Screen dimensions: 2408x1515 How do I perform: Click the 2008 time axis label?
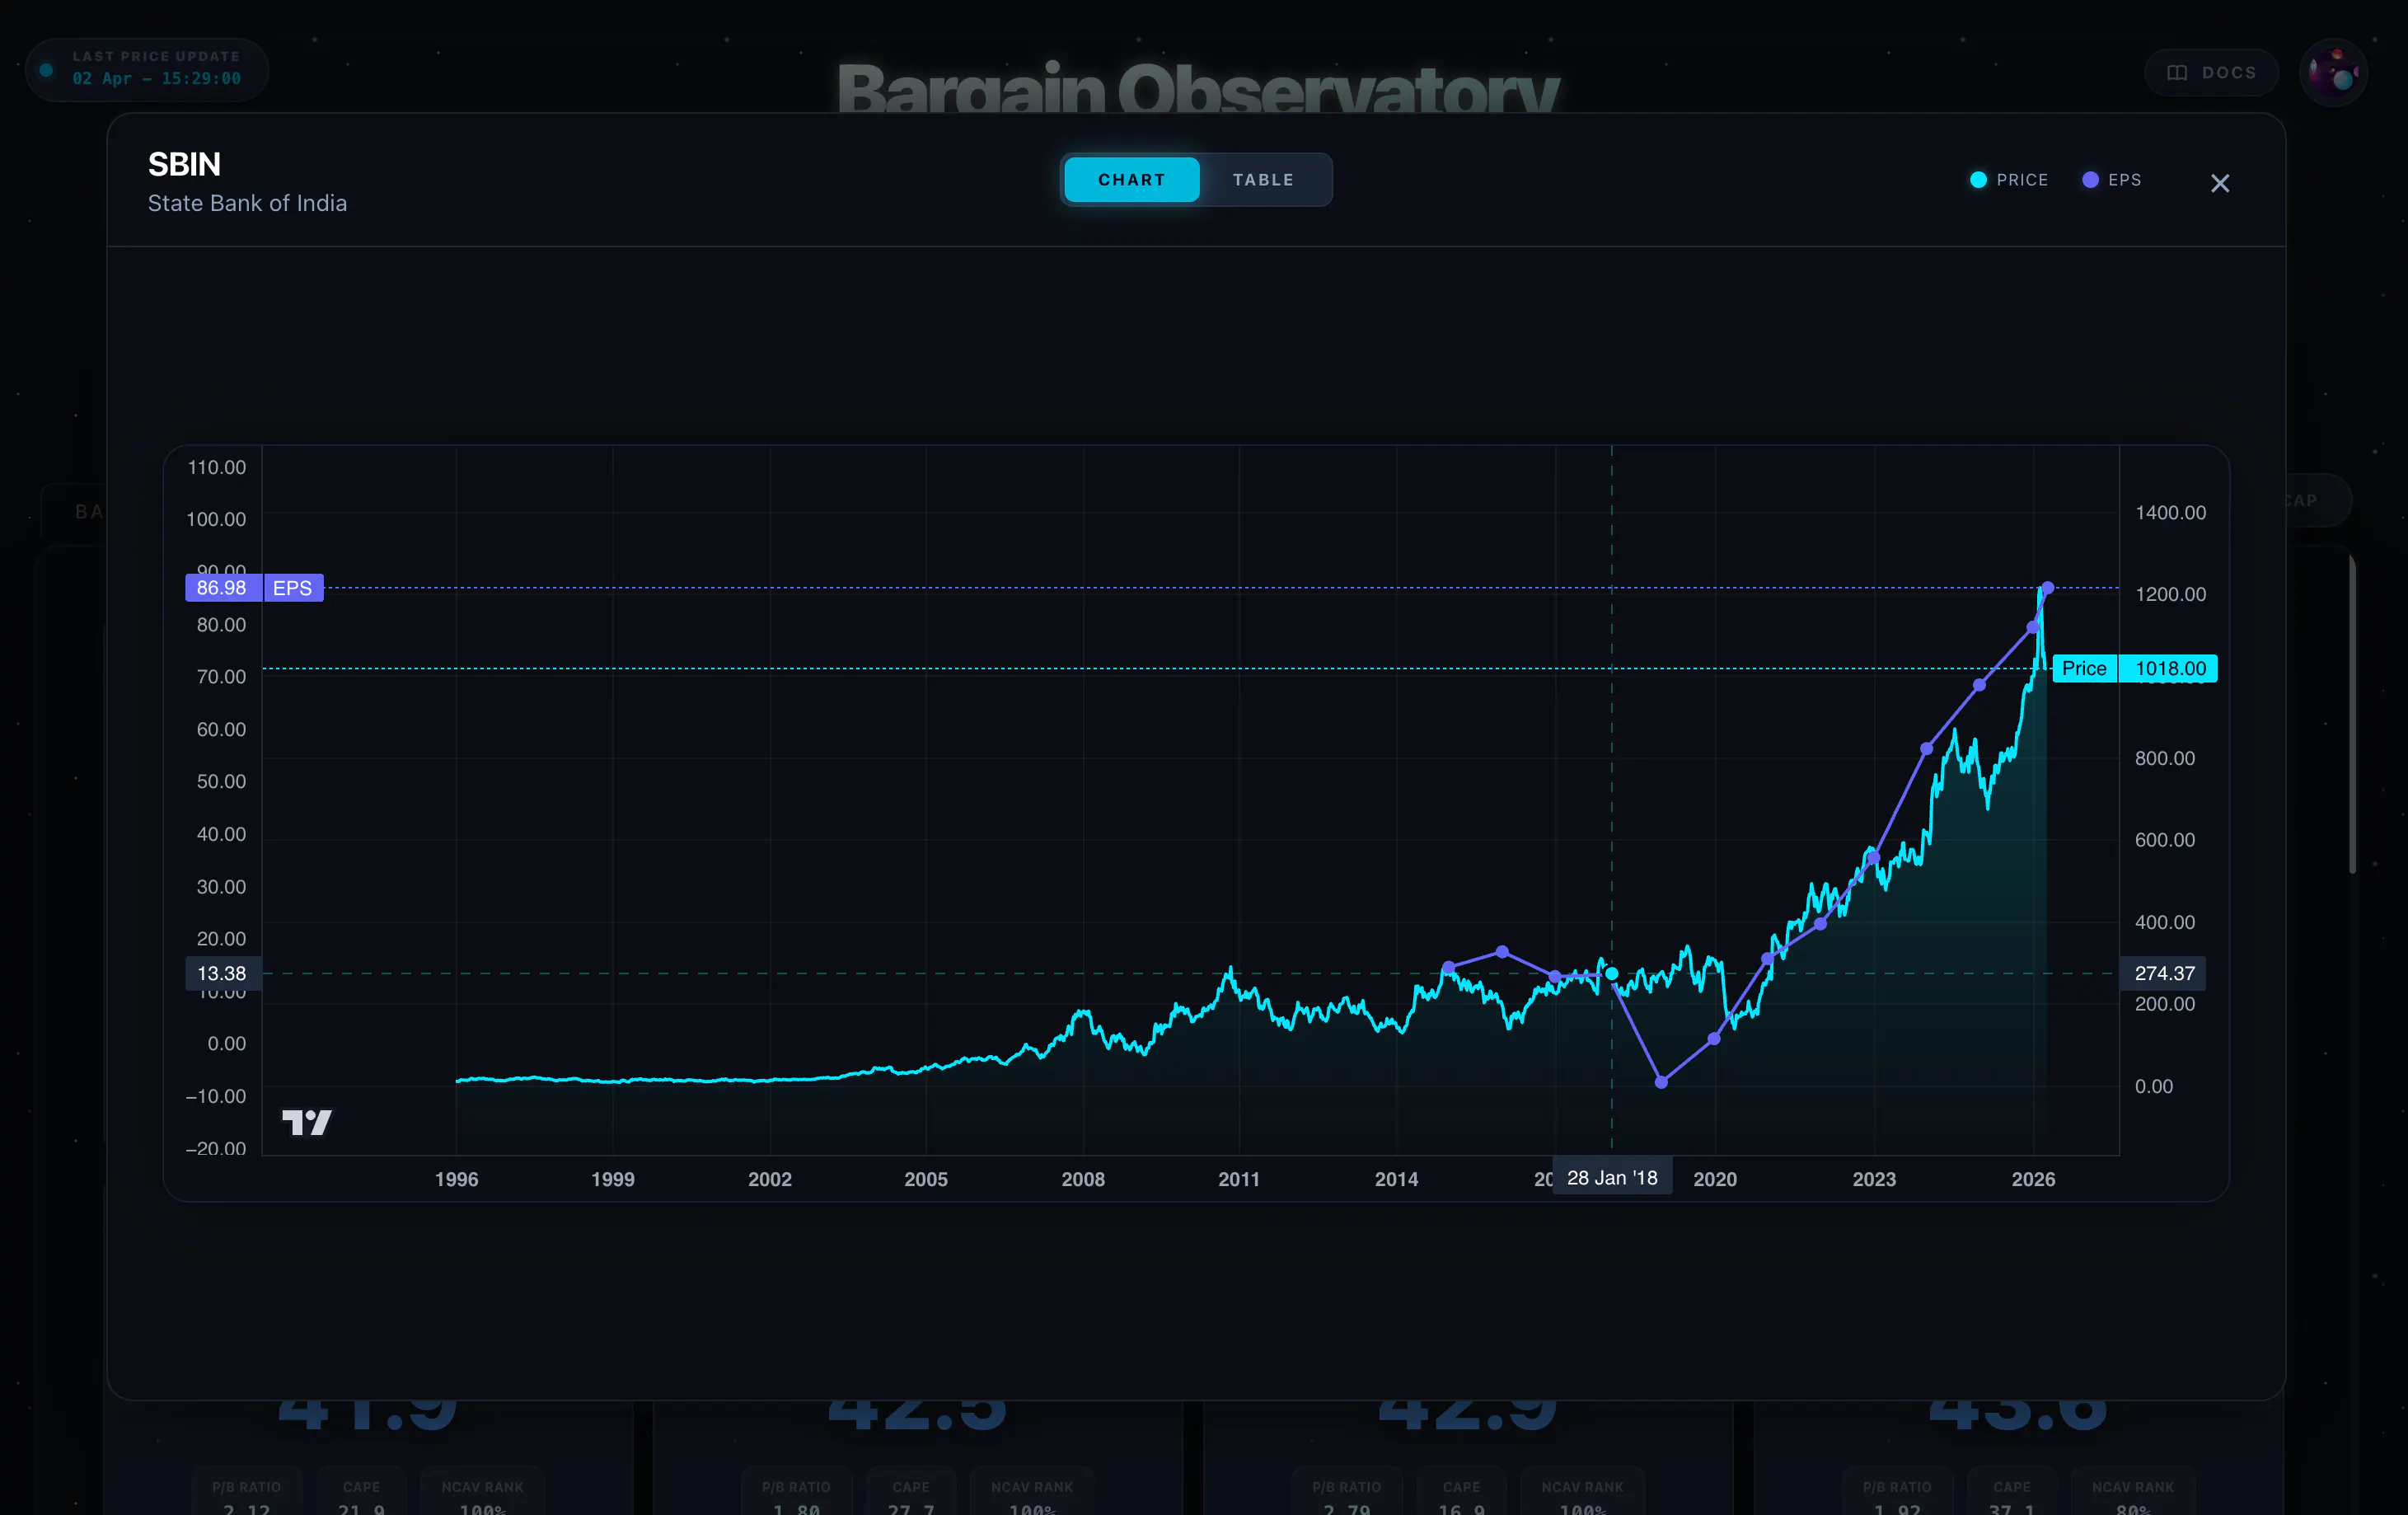1082,1179
